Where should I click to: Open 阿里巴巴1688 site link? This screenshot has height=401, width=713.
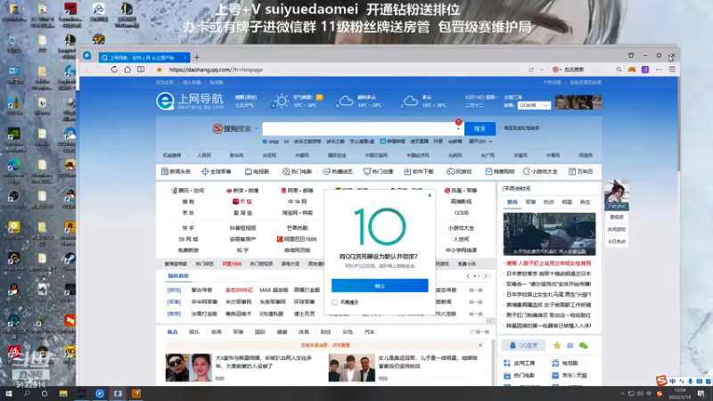(297, 239)
